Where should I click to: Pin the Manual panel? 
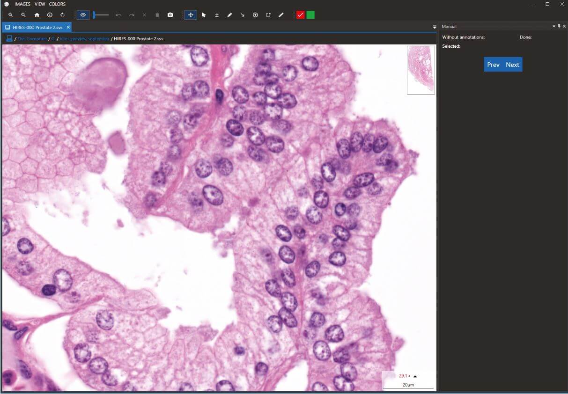tap(559, 27)
